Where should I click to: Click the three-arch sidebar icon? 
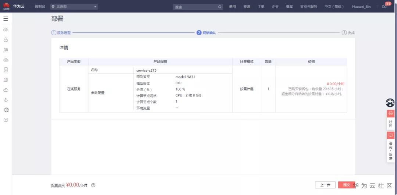coord(6,50)
